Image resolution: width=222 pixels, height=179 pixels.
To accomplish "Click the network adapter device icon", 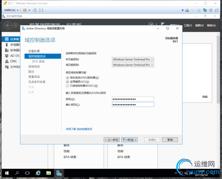I will point(205,10).
